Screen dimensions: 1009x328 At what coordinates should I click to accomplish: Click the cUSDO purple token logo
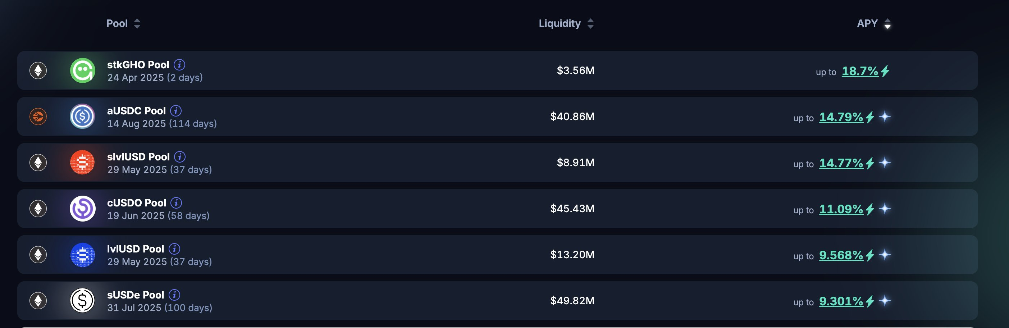(x=82, y=209)
